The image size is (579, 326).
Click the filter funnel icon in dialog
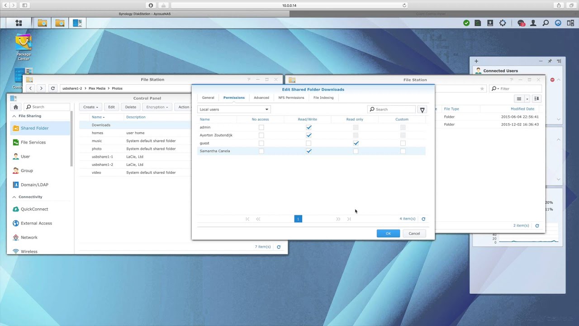(x=422, y=110)
